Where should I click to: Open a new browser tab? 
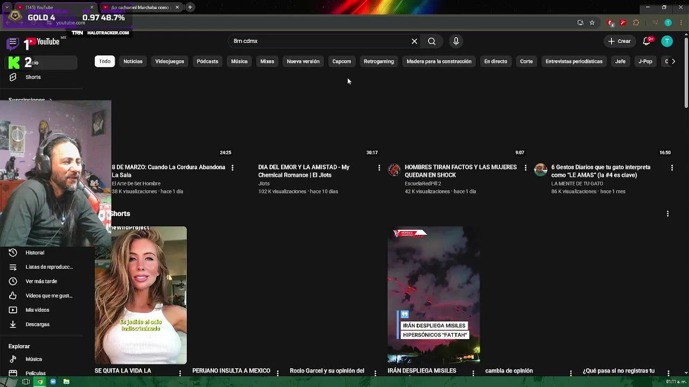coord(190,8)
